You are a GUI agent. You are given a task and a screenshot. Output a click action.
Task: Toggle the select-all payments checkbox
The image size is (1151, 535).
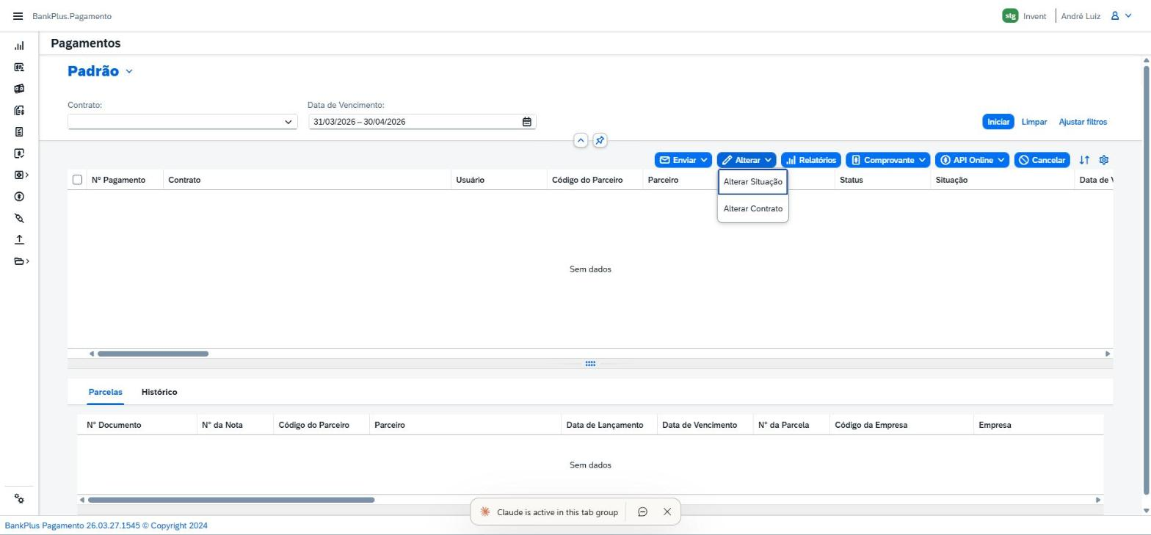[x=77, y=180]
